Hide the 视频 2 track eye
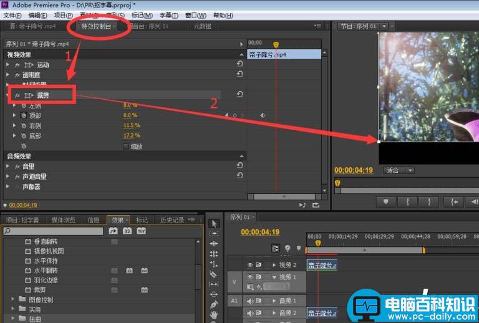Screen dimensions: 479x323 point(250,265)
